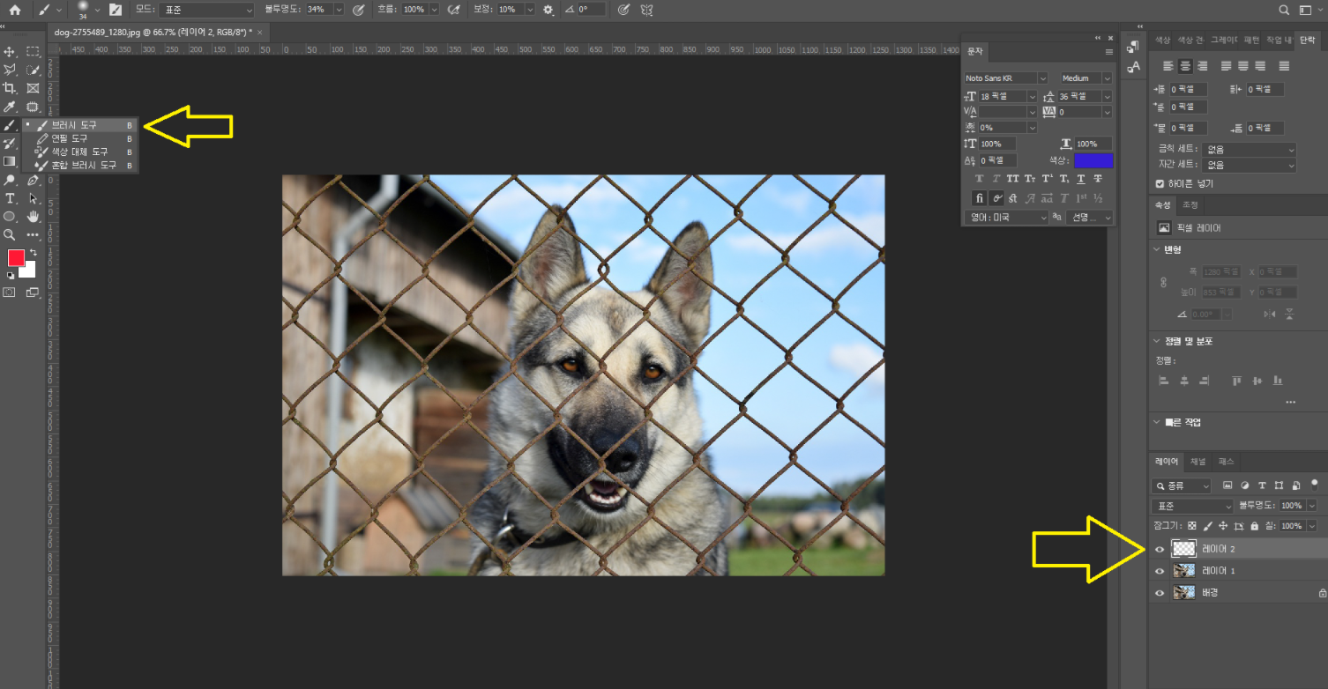Open 흐름 100% dropdown arrow
The height and width of the screenshot is (689, 1328).
(434, 10)
